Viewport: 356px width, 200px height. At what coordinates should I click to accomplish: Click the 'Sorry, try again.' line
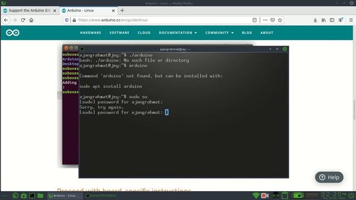(x=101, y=107)
